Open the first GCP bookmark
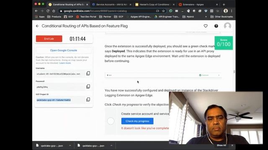Image resolution: width=268 pixels, height=150 pixels. click(x=68, y=17)
